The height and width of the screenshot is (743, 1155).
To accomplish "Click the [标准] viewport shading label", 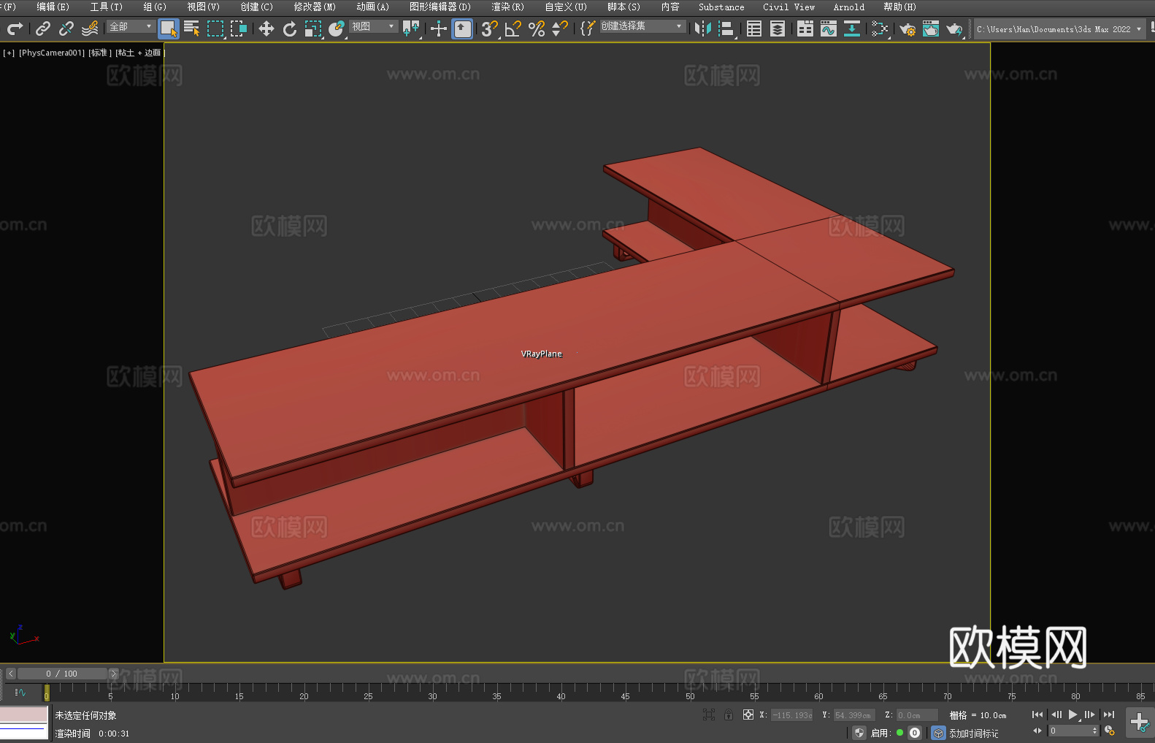I will 100,53.
